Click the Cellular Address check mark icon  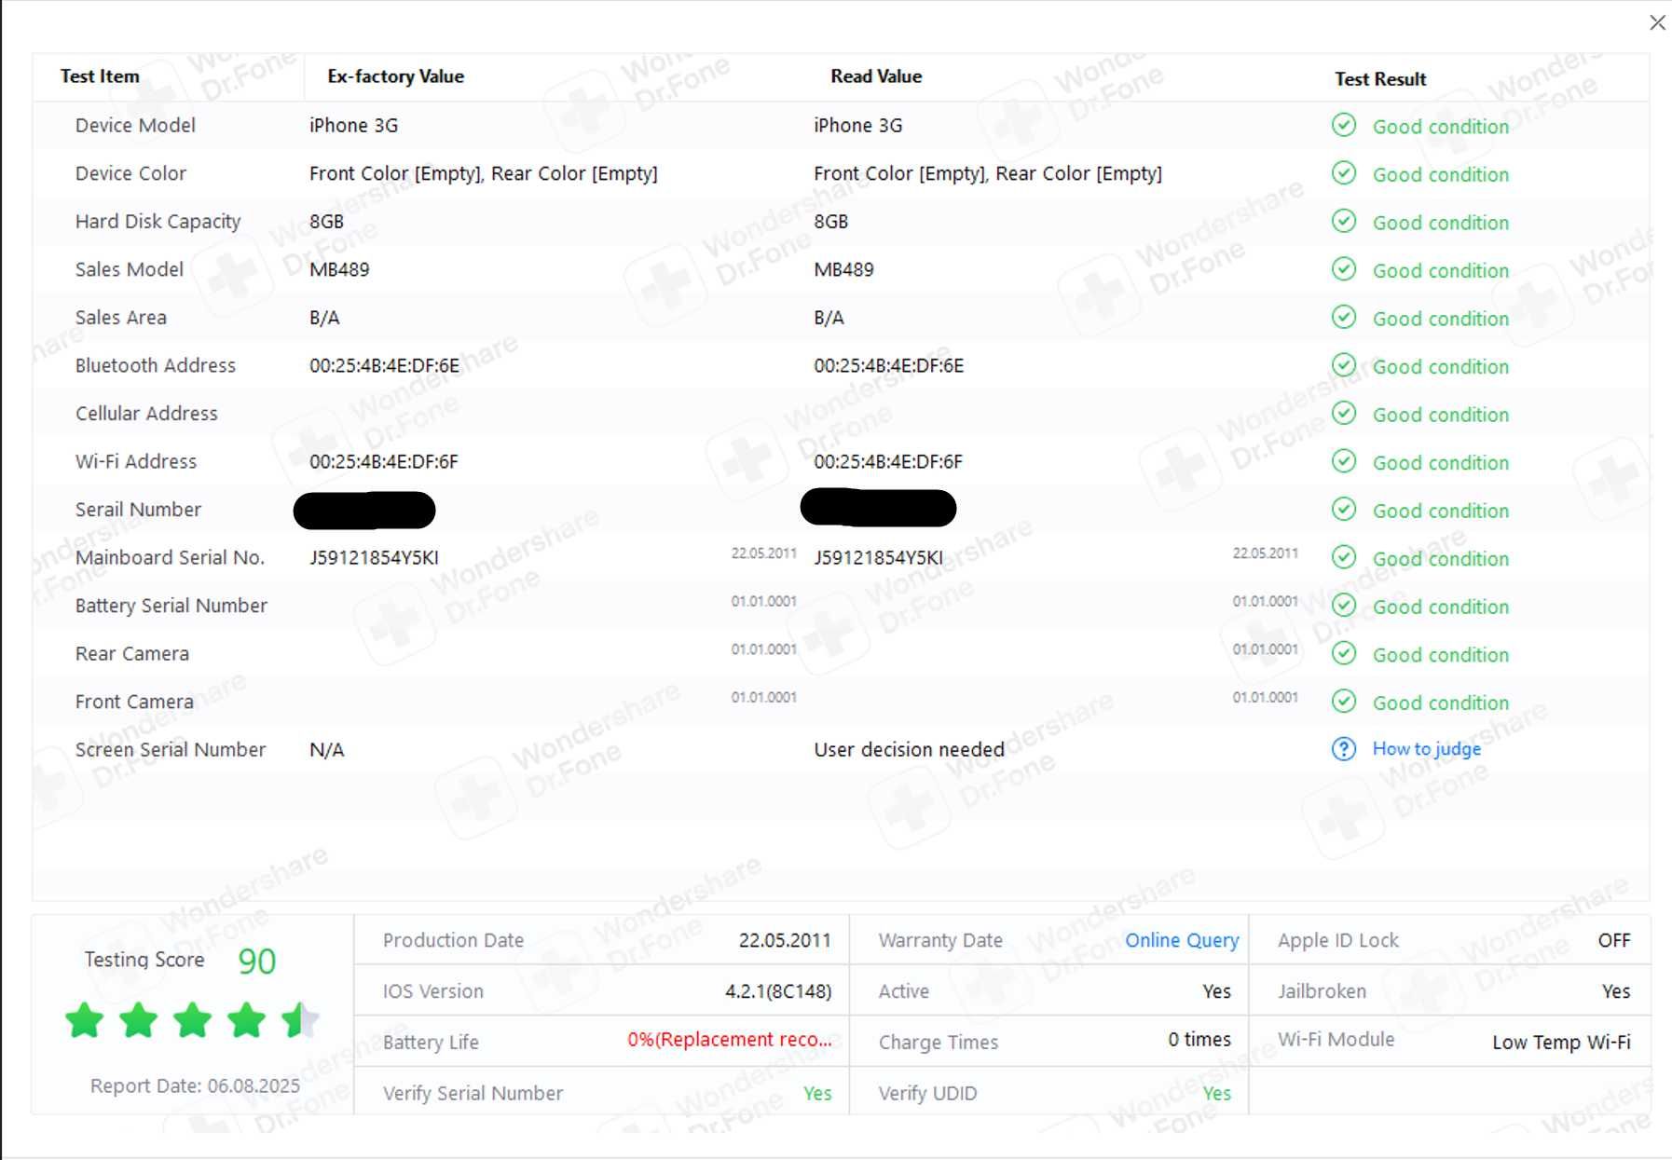click(x=1344, y=413)
